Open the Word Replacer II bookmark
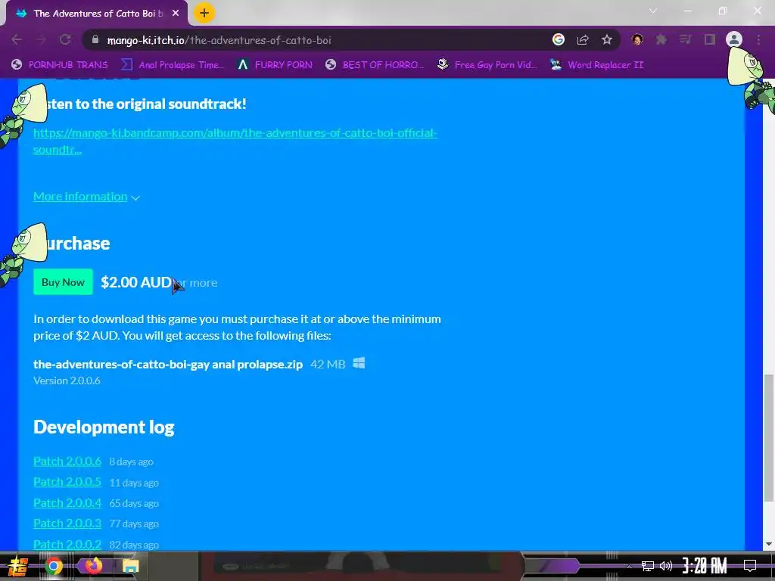775x581 pixels. 596,65
